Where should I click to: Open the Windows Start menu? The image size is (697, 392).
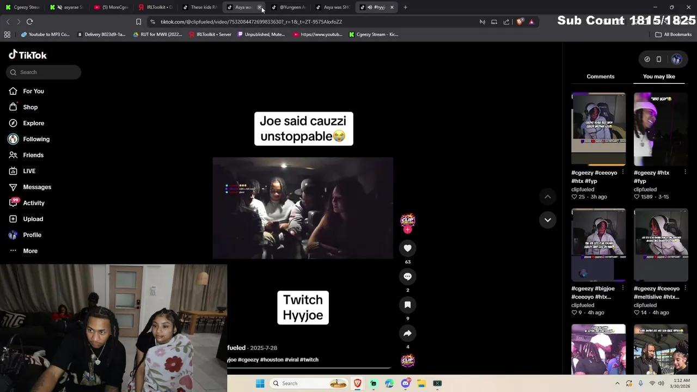click(x=260, y=383)
